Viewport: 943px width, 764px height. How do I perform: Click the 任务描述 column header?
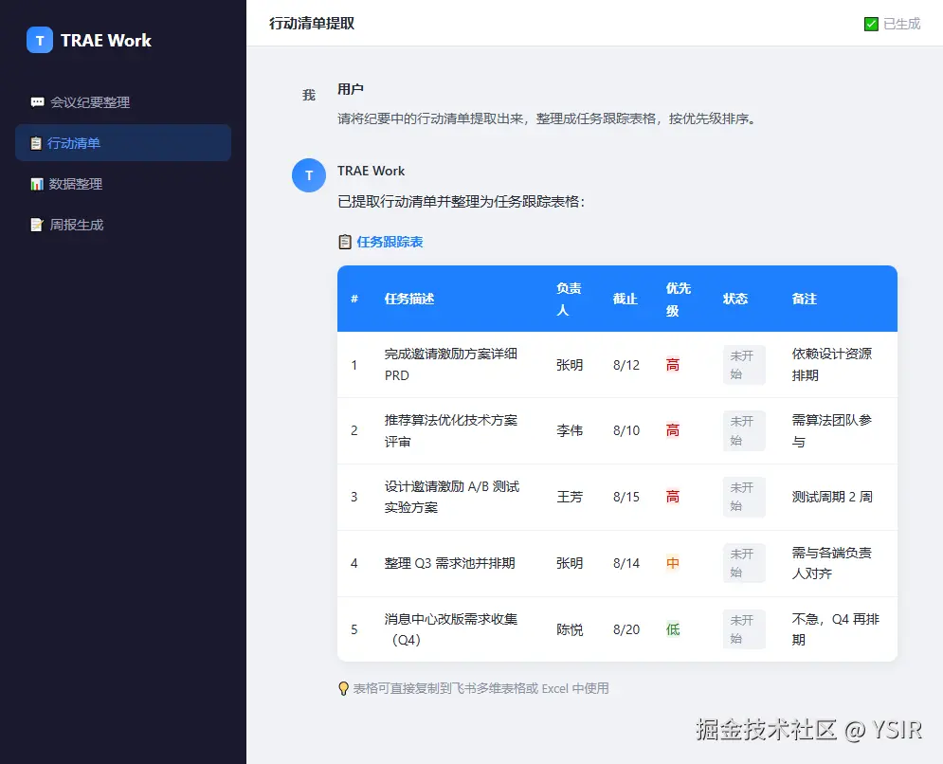tap(409, 299)
